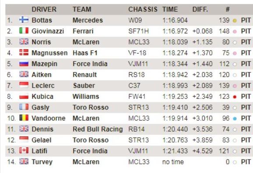Viewport: 253px width, 173px height.
Task: Click the Belgian flag next to Vandoorne
Action: pos(24,118)
